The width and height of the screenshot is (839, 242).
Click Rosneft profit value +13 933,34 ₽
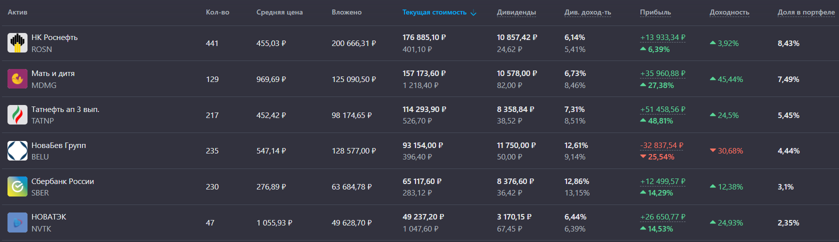click(x=662, y=37)
